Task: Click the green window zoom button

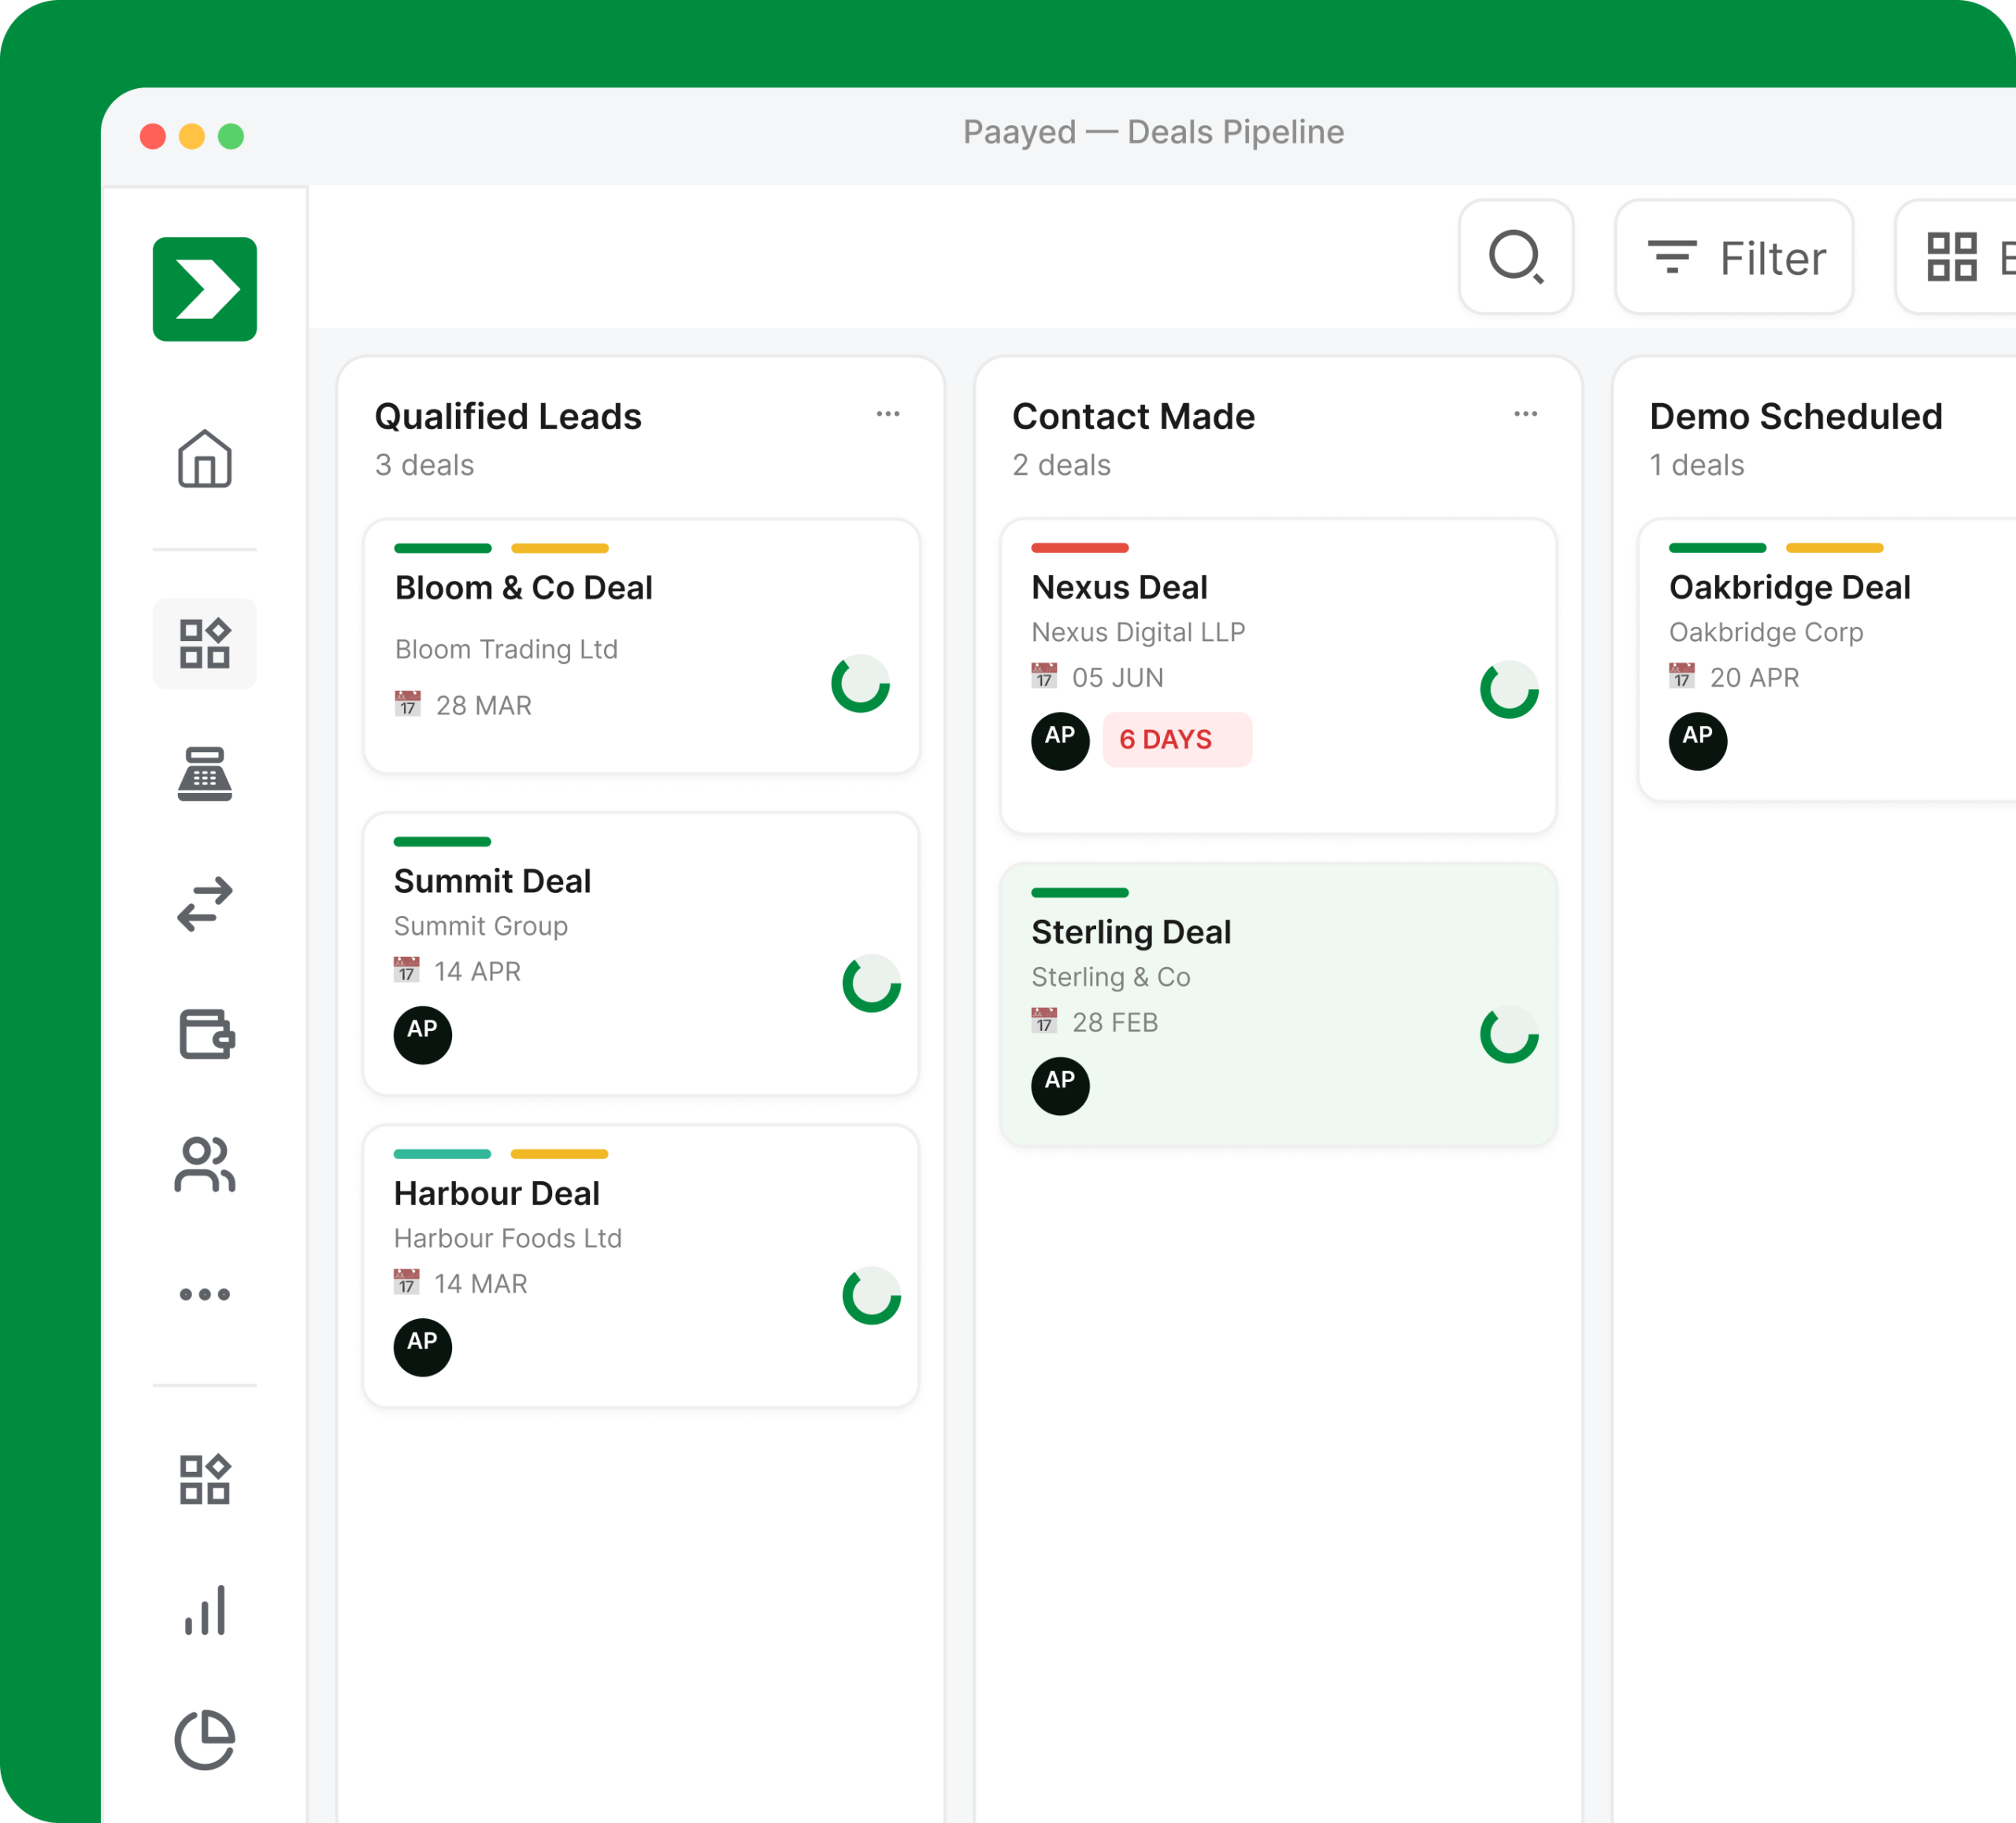Action: (x=231, y=136)
